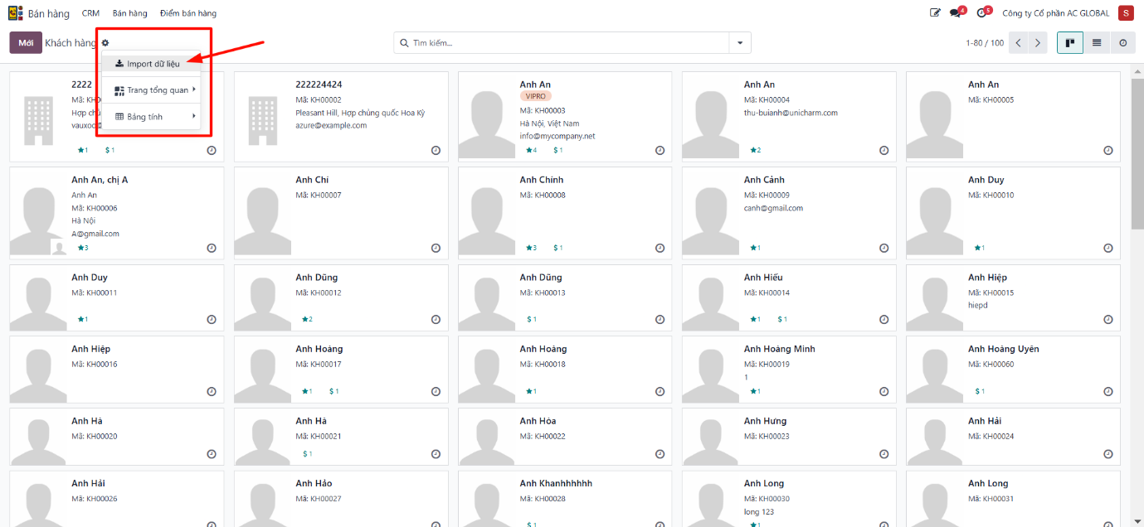Open activity clock on Anh Cảnh card
1144x527 pixels.
(884, 248)
